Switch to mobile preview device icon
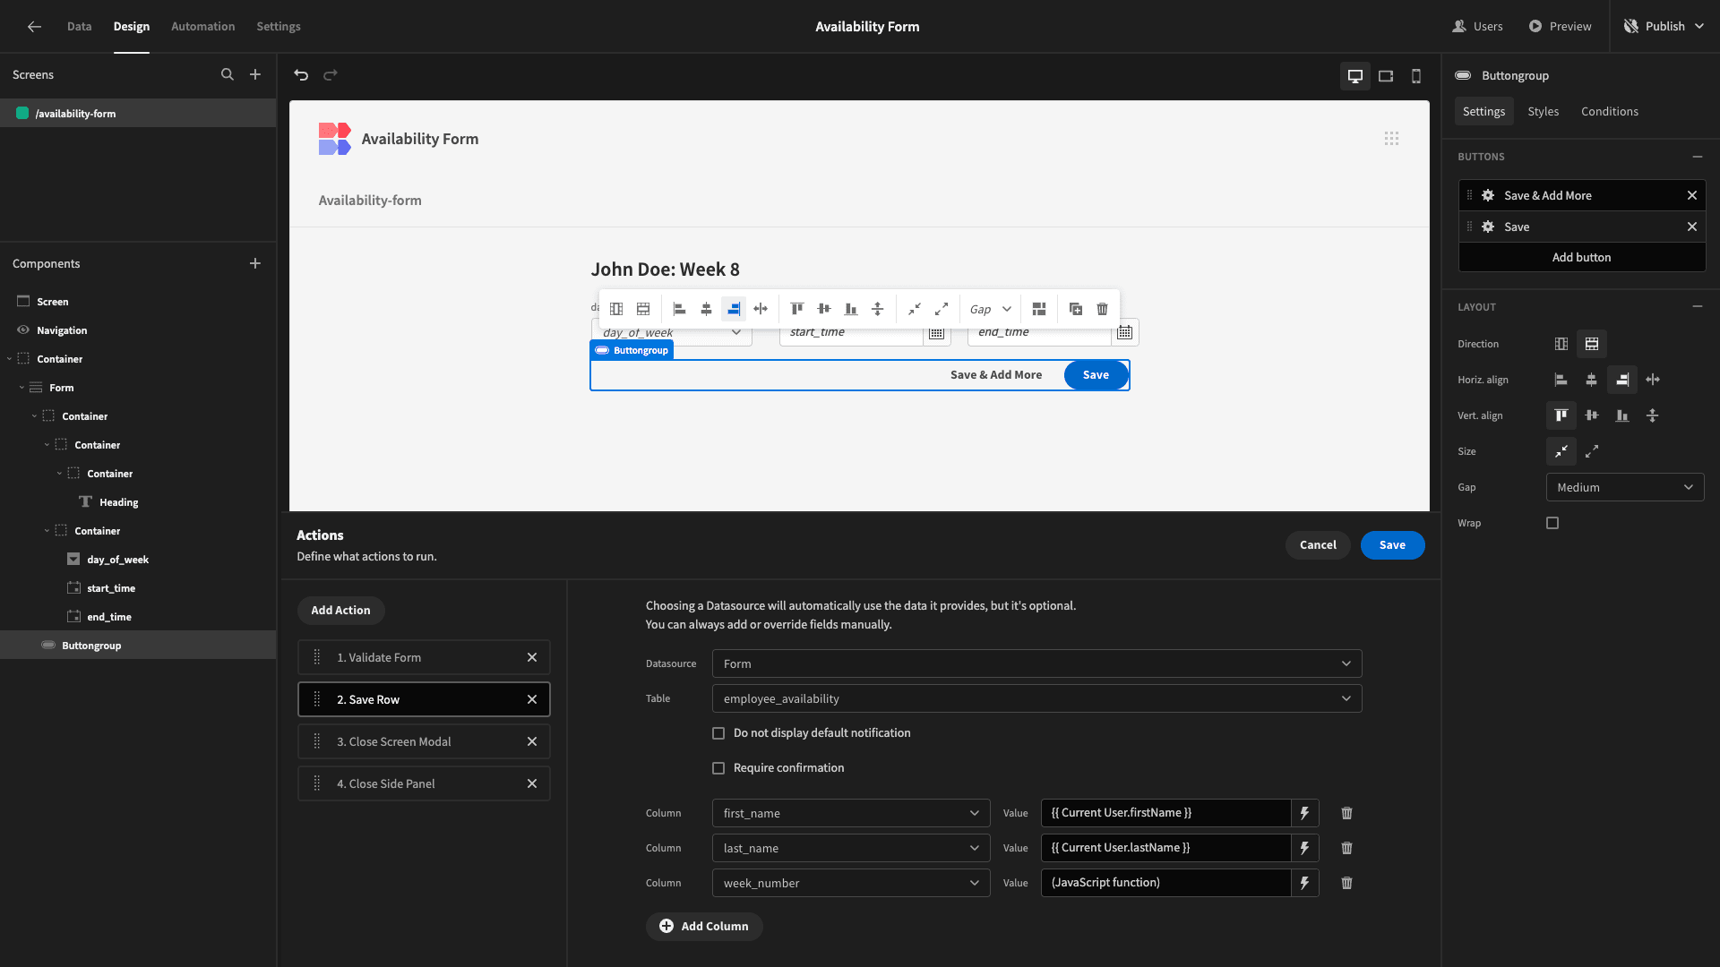 [x=1416, y=76]
